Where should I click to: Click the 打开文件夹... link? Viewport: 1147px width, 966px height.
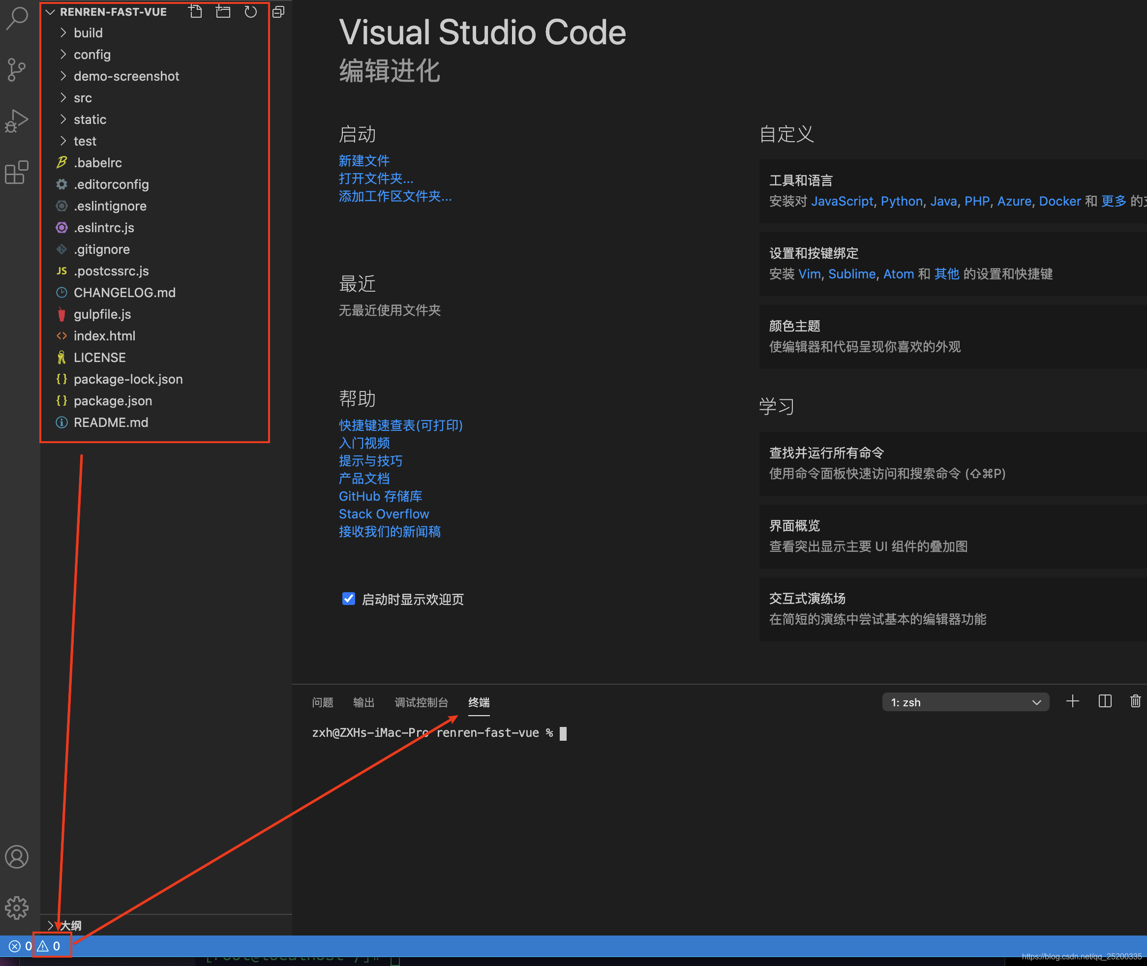376,178
